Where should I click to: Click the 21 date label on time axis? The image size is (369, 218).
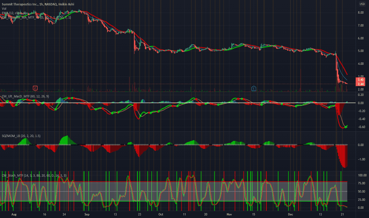click(342, 214)
